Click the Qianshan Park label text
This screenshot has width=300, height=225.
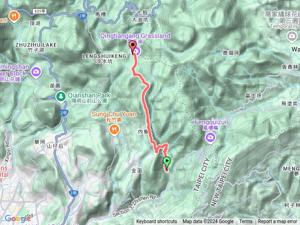pyautogui.click(x=89, y=95)
